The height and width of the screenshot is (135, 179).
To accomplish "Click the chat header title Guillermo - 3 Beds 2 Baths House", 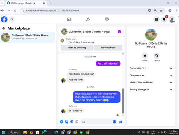I will (89, 32).
